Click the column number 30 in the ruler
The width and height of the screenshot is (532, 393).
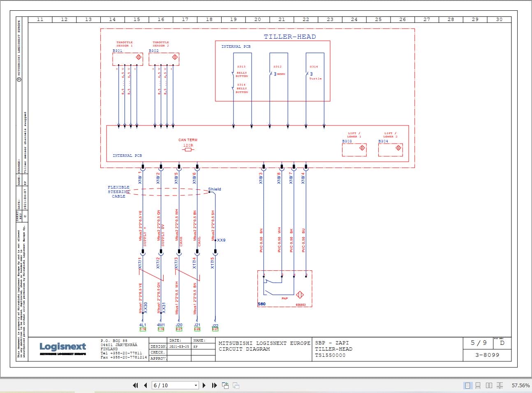[x=499, y=19]
